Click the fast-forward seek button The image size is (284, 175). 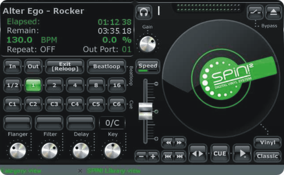tap(180, 142)
